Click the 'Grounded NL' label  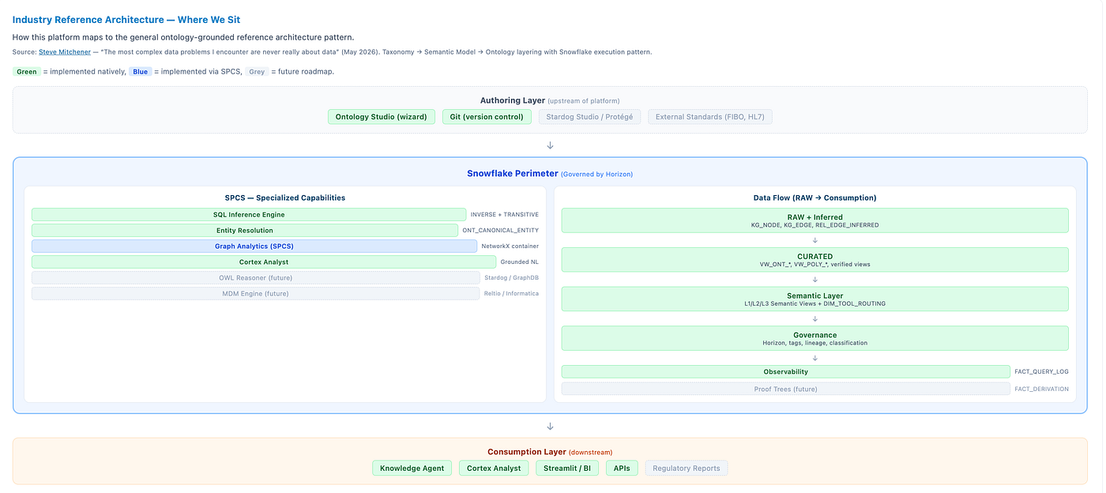(x=520, y=262)
